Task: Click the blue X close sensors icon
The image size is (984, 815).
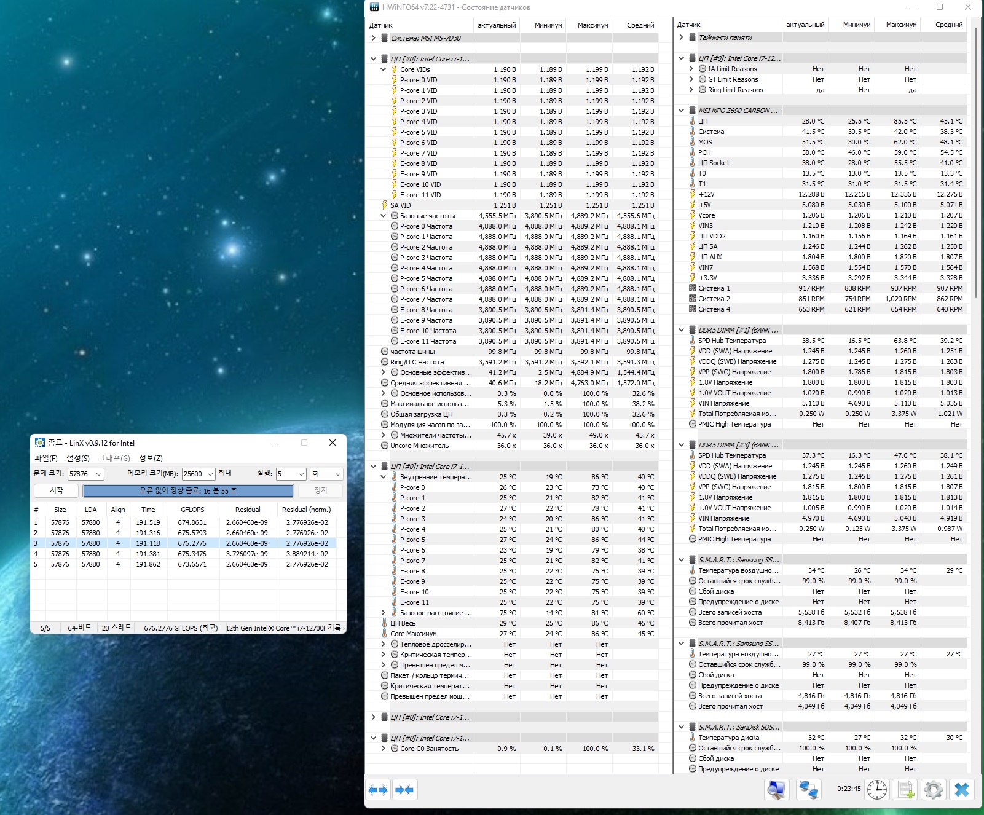Action: point(962,789)
